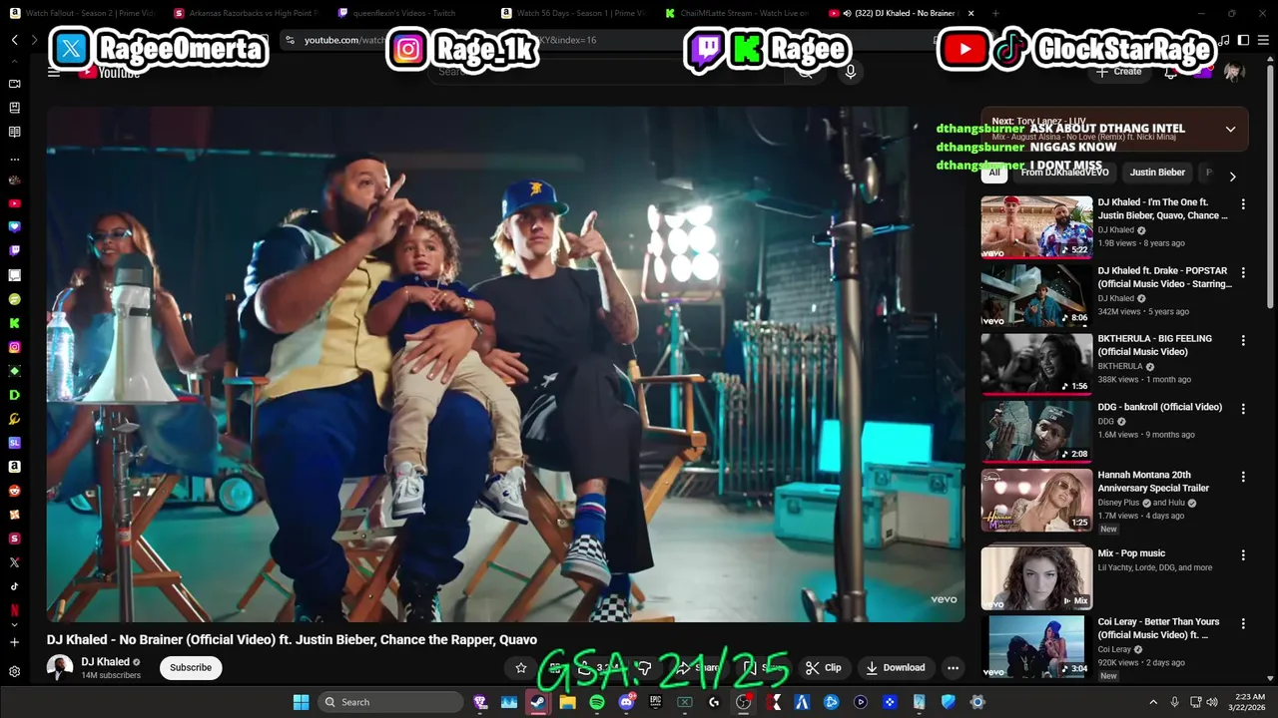This screenshot has width=1278, height=718.
Task: Open options for DDG bankroll video
Action: (x=1243, y=409)
